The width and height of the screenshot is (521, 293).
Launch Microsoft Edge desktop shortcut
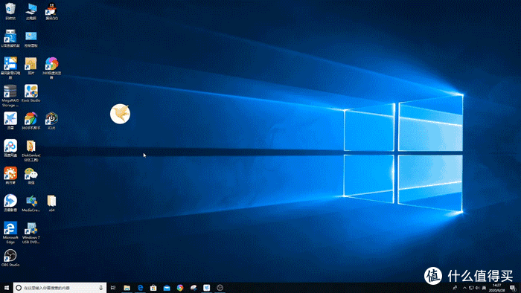pyautogui.click(x=10, y=233)
